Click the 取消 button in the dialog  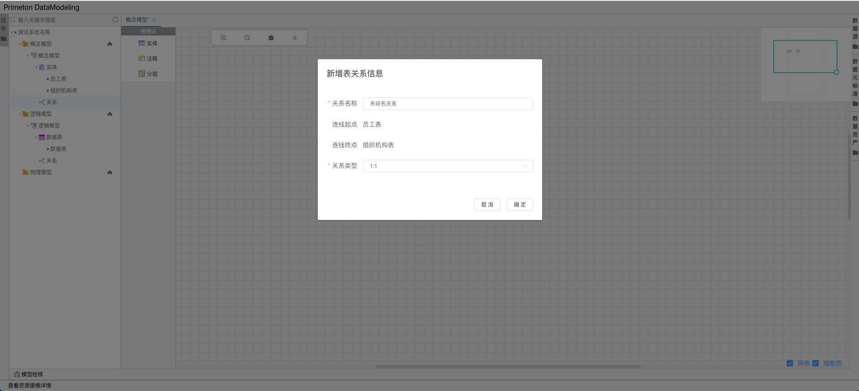(x=487, y=205)
